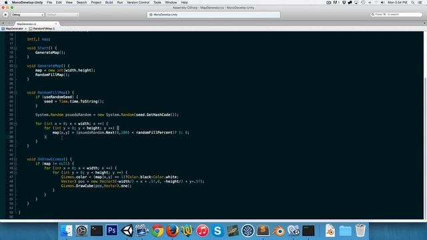
Task: Open the Version Control menu
Action: pyautogui.click(x=138, y=3)
